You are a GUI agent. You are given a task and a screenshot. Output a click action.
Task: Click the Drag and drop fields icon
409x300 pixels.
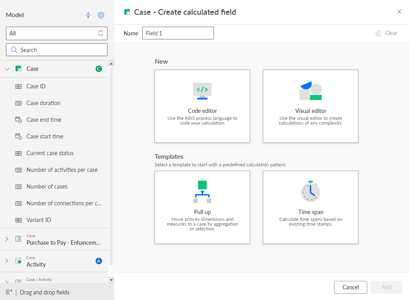[x=9, y=292]
